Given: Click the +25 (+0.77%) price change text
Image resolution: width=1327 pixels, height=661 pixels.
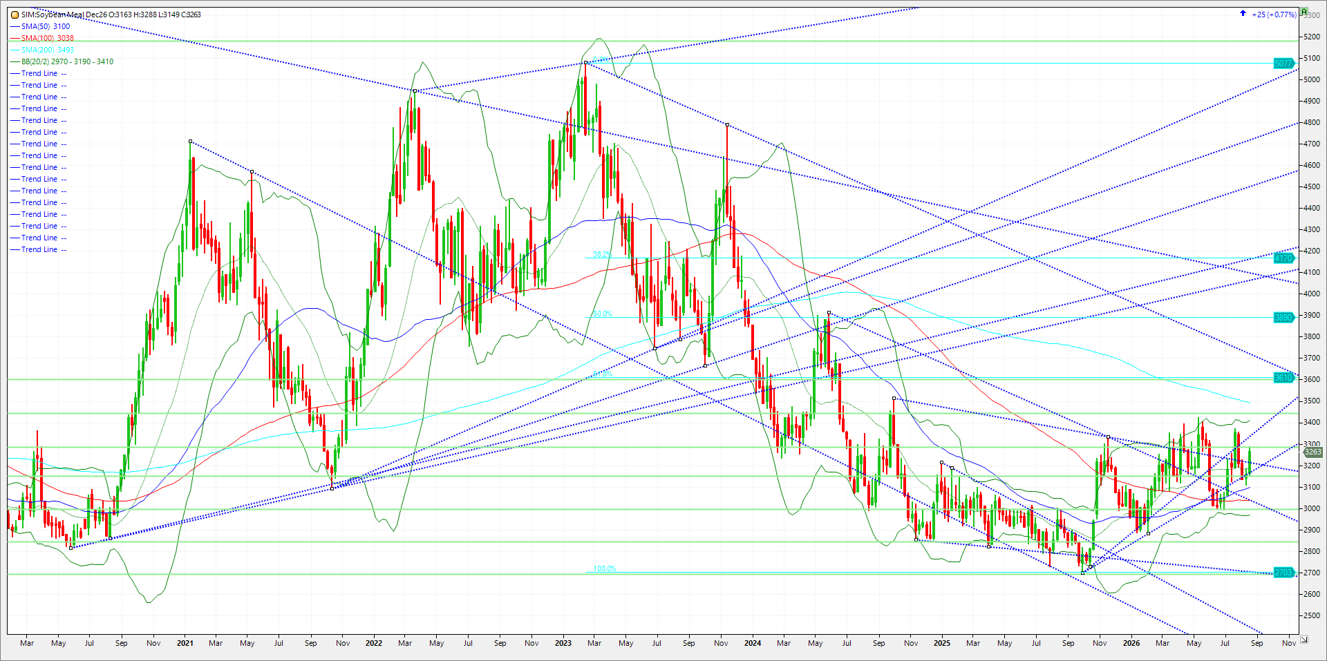Looking at the screenshot, I should pos(1274,15).
